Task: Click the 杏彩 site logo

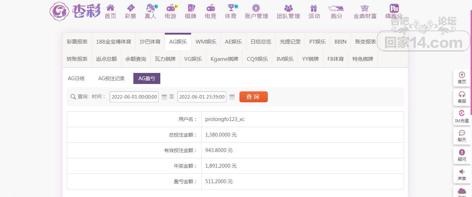Action: point(75,11)
